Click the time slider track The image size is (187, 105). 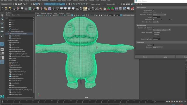coord(77,101)
